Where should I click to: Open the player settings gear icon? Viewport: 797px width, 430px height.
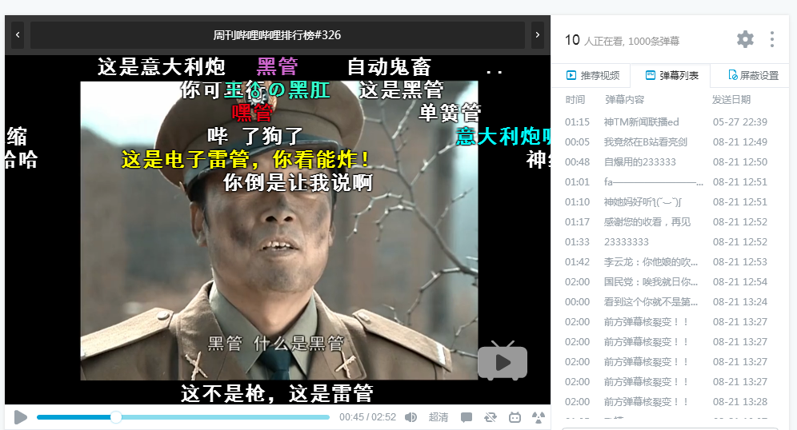(x=745, y=39)
